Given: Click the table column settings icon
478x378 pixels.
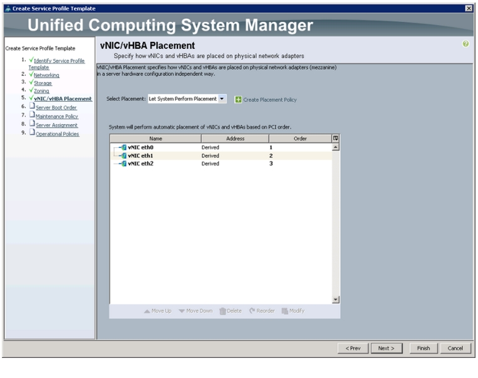Looking at the screenshot, I should coord(335,139).
